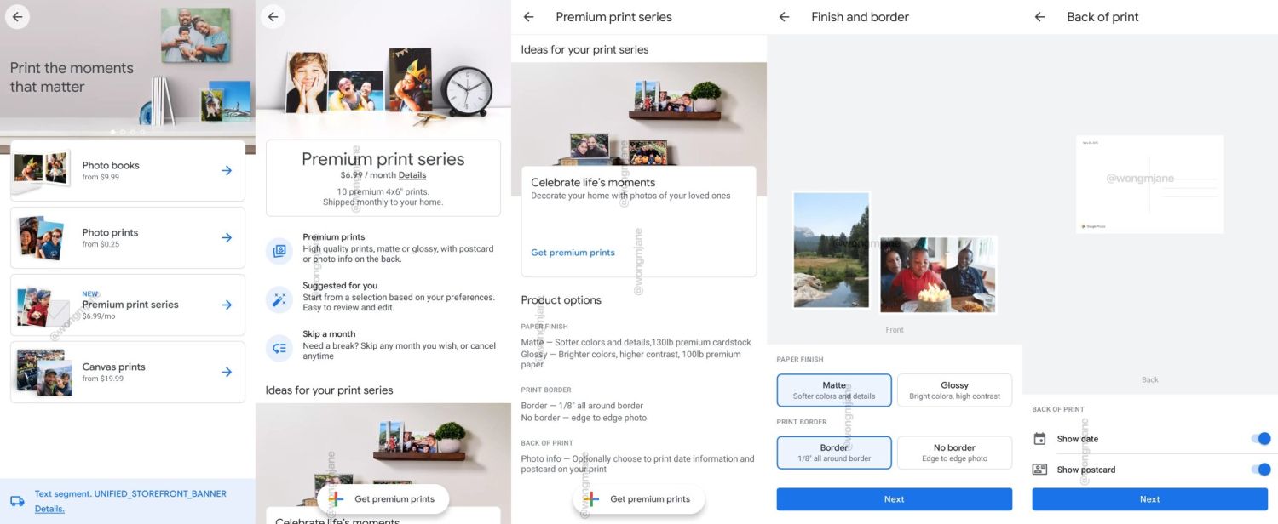The image size is (1278, 524).
Task: Open Photo books via its arrow
Action: [227, 170]
